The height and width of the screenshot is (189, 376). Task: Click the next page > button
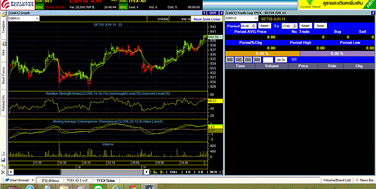pyautogui.click(x=248, y=60)
